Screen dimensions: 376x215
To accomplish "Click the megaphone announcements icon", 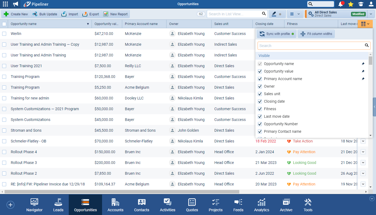I will click(16, 4).
